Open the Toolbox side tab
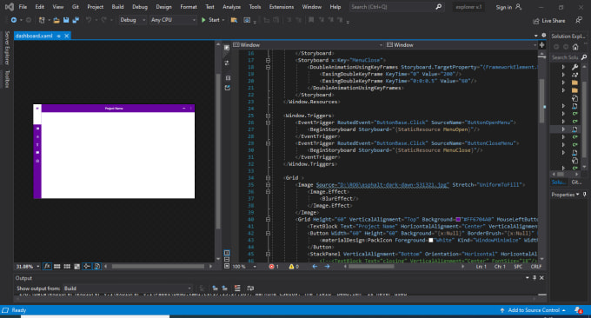 click(7, 79)
